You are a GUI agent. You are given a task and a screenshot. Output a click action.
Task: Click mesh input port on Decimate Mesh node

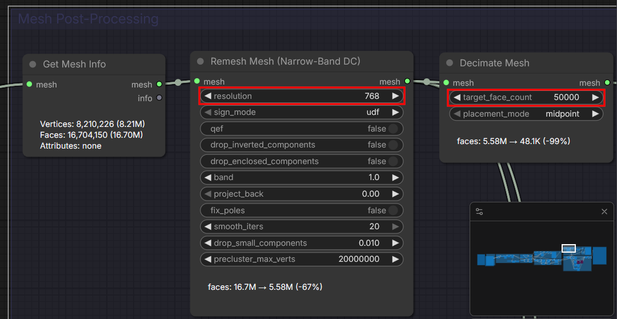446,83
